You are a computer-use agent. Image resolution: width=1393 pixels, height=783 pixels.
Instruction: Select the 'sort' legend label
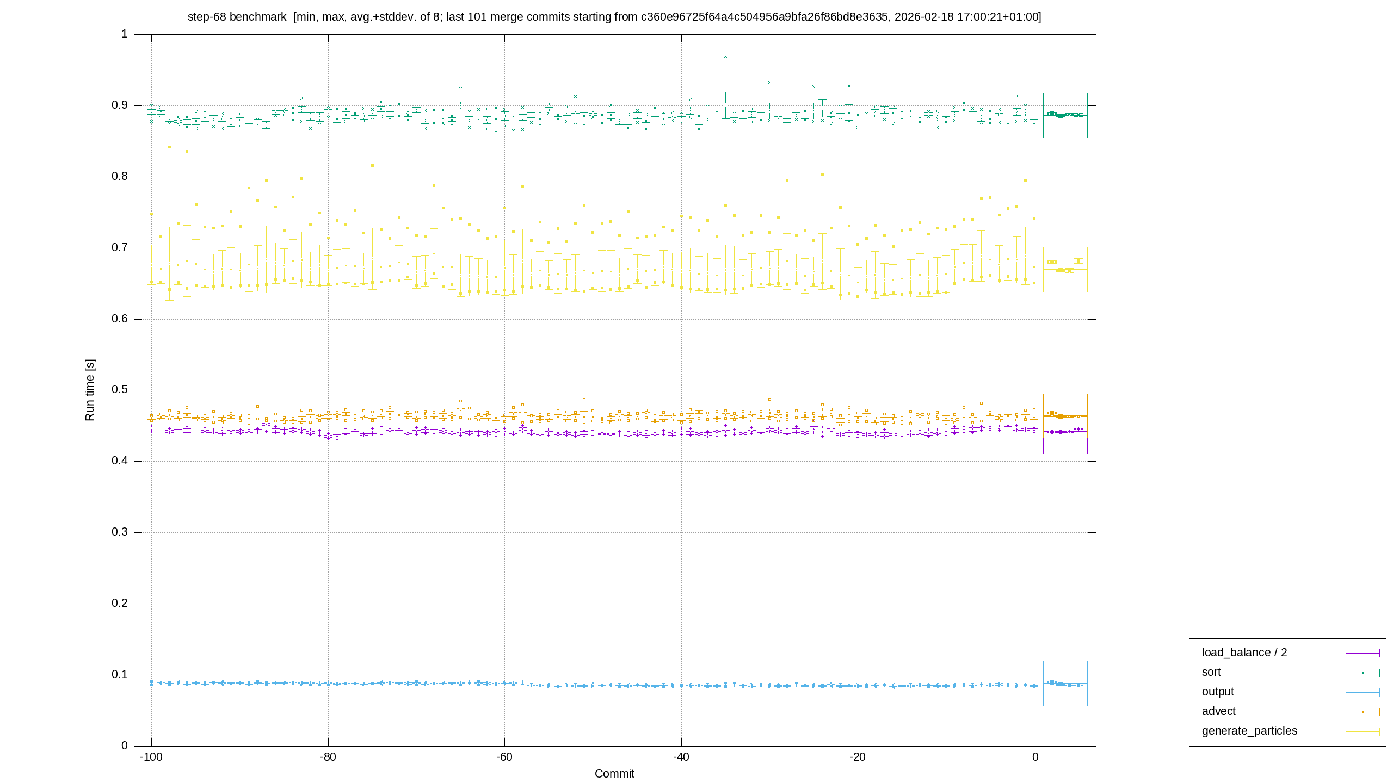(x=1211, y=672)
